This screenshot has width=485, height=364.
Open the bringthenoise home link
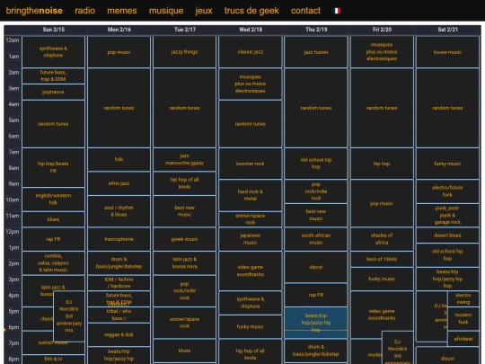34,11
